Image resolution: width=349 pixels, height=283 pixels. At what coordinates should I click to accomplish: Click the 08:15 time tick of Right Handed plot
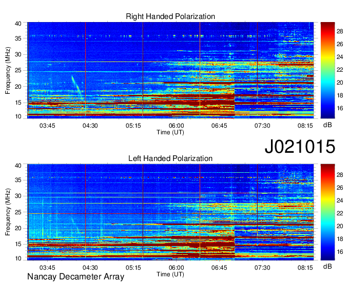pyautogui.click(x=305, y=126)
